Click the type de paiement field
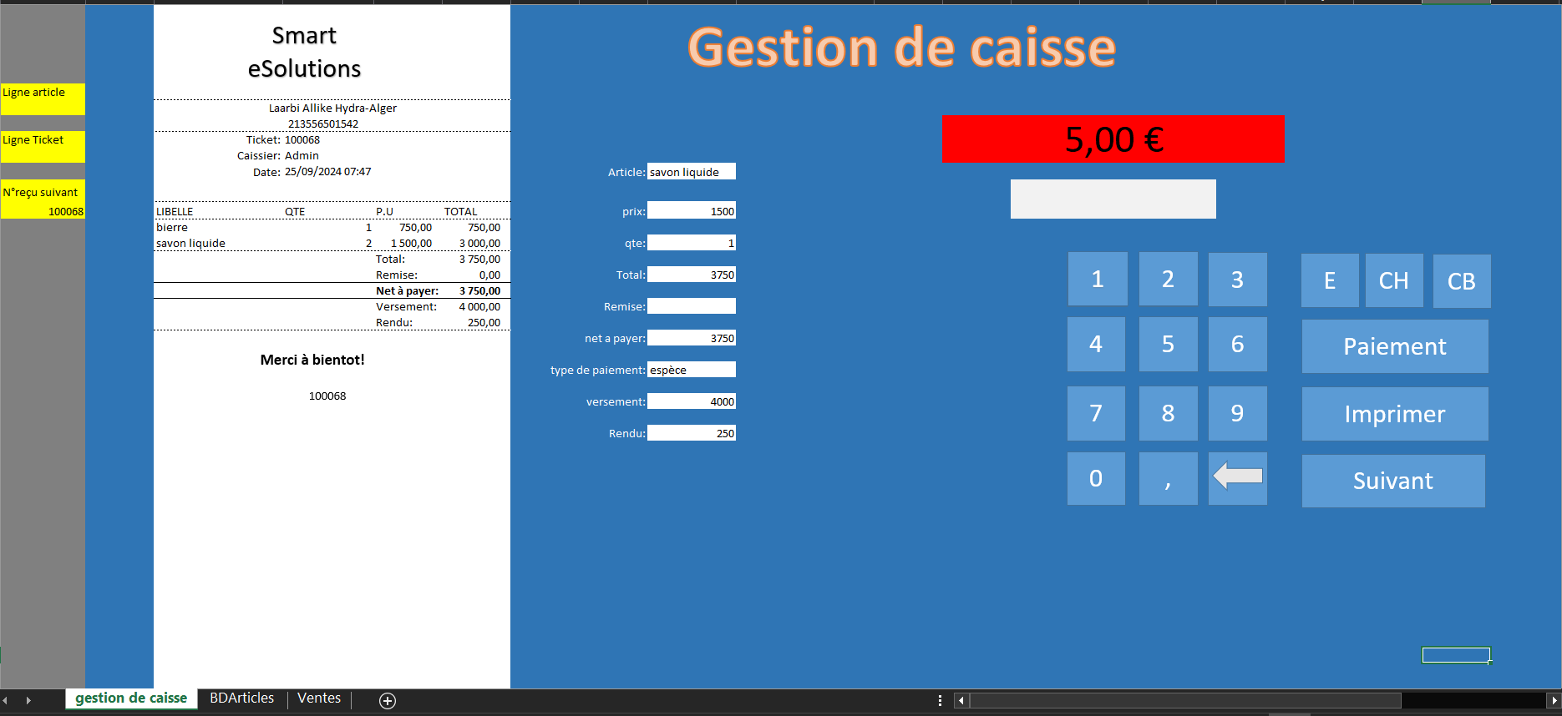The width and height of the screenshot is (1562, 716). click(x=692, y=370)
